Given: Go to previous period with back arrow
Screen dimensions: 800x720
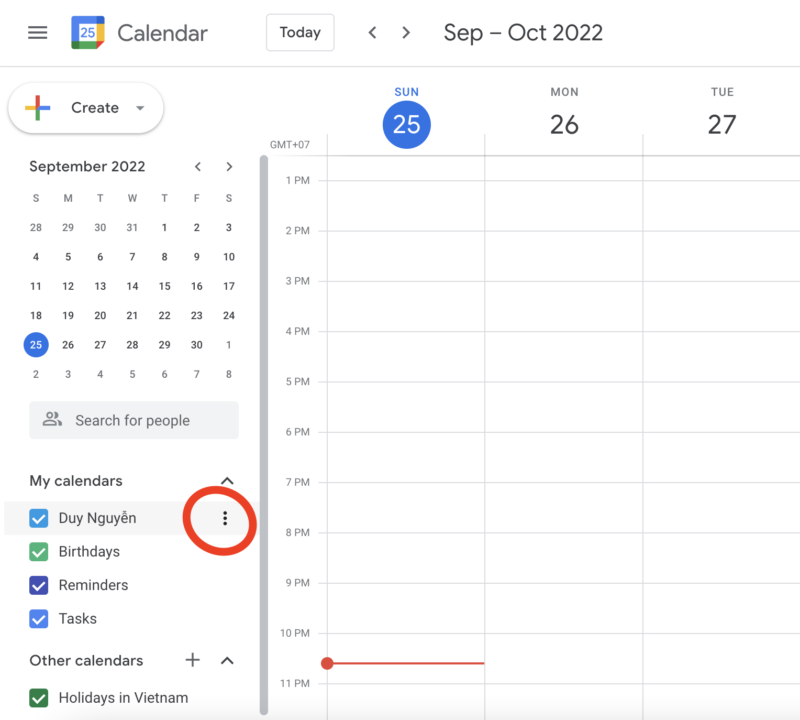Looking at the screenshot, I should click(372, 32).
